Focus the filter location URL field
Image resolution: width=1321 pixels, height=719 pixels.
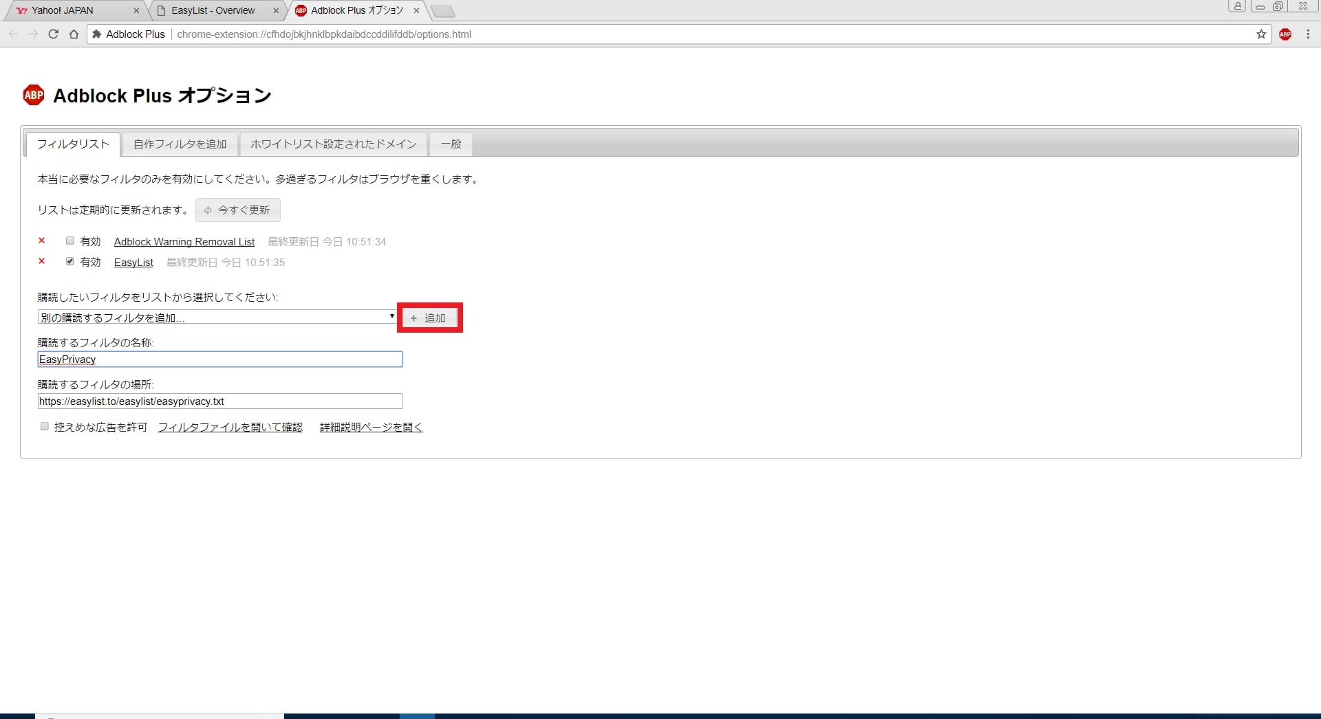[x=220, y=401]
